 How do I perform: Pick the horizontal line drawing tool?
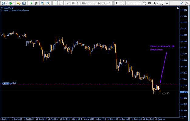tap(134, 3)
